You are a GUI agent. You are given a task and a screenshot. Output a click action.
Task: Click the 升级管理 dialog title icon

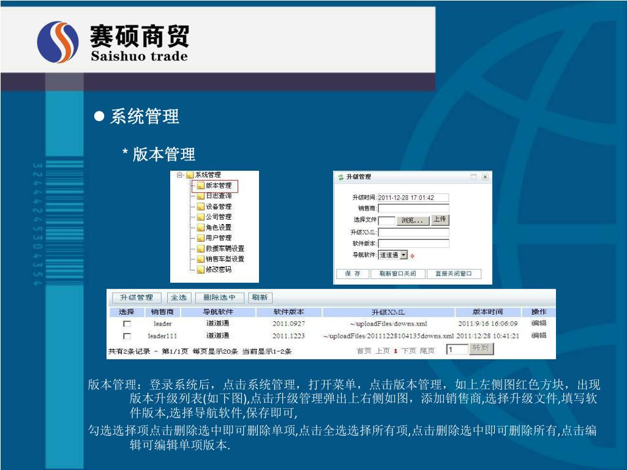340,177
